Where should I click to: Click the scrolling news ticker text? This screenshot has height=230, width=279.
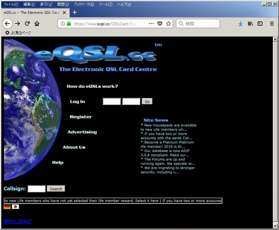pyautogui.click(x=113, y=201)
